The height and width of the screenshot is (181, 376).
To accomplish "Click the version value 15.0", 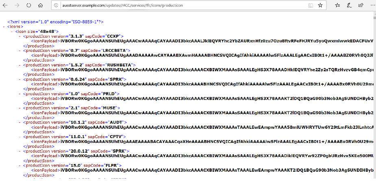I will (75, 166).
